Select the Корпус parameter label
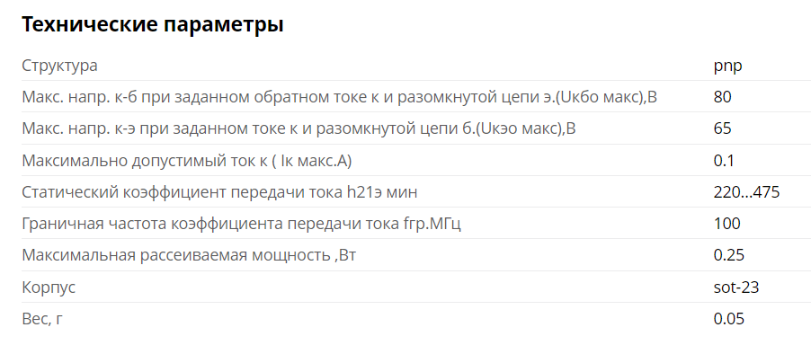 pyautogui.click(x=49, y=287)
